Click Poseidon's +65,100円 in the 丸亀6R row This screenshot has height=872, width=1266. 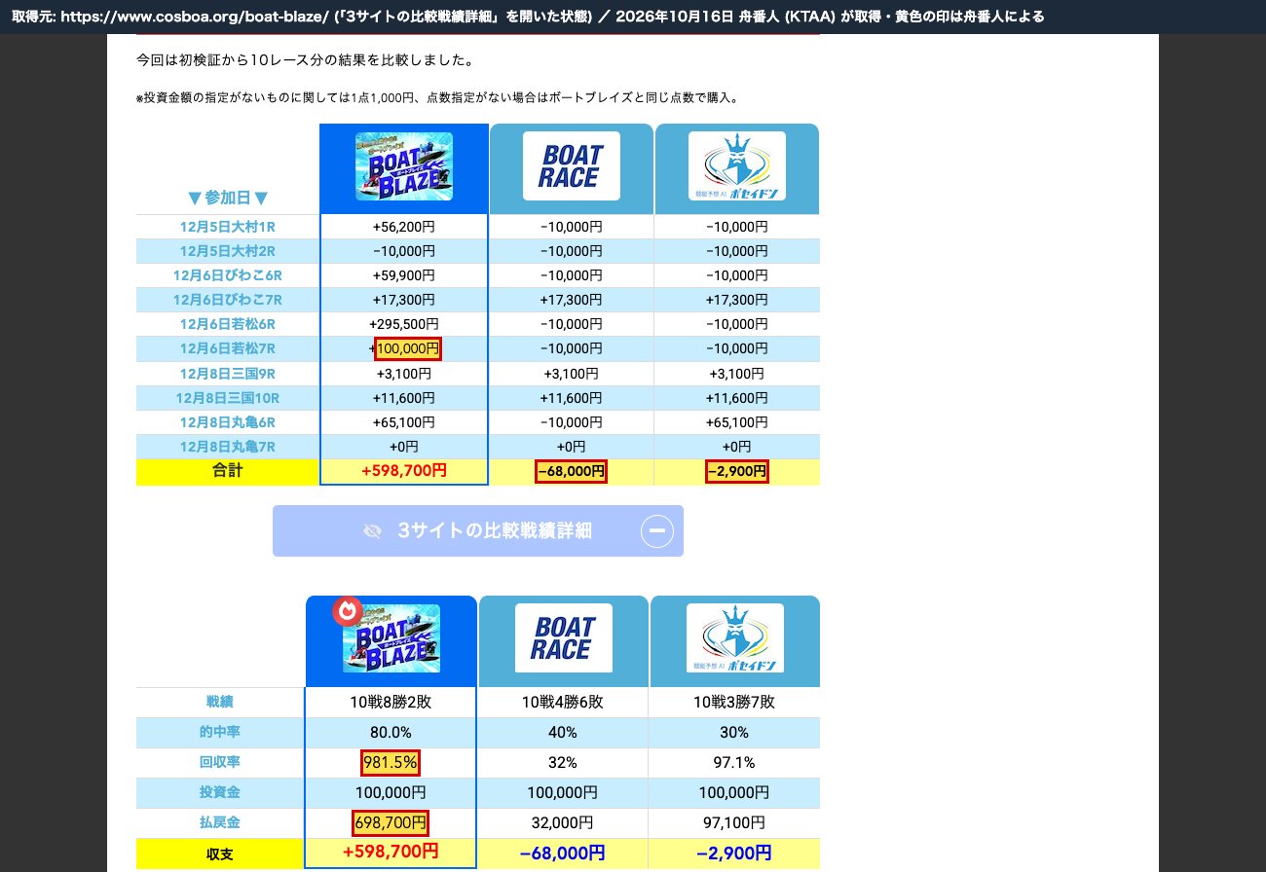pos(737,422)
